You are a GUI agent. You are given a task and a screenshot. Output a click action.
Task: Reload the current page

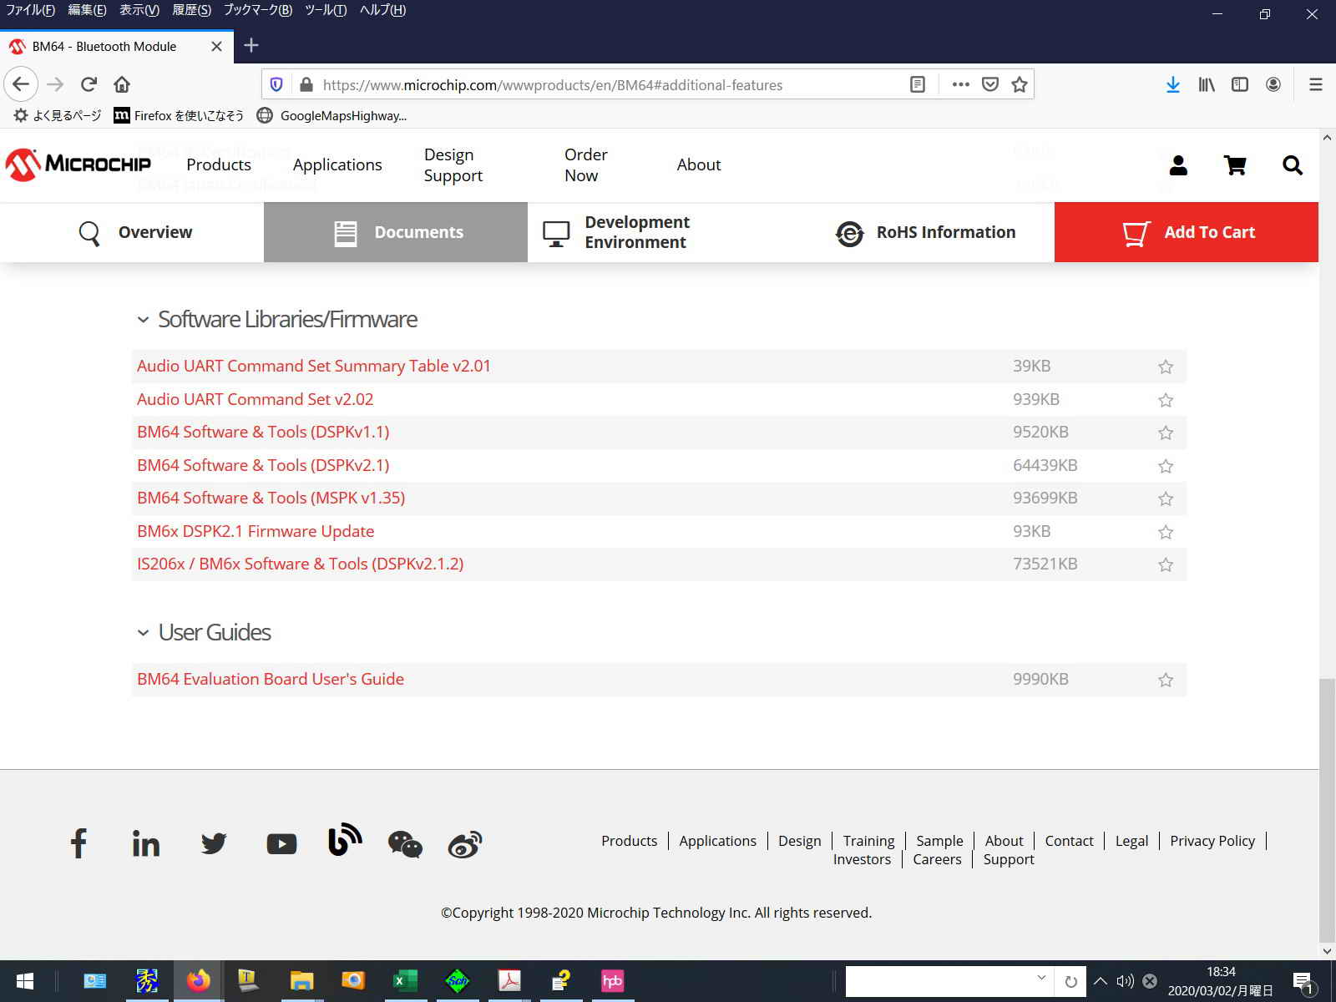(89, 84)
